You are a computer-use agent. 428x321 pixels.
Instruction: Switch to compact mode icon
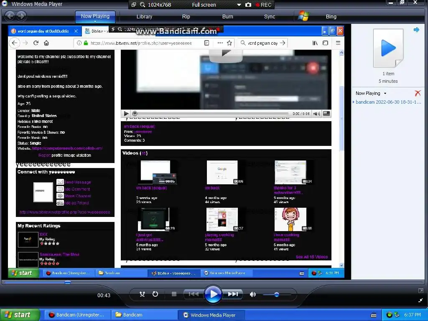pos(420,300)
